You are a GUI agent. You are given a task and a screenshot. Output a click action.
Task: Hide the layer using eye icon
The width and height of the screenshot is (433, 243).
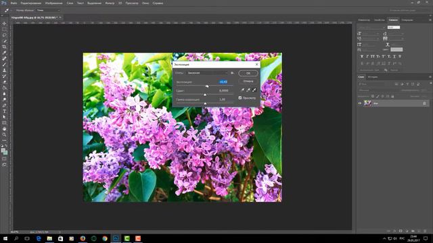pyautogui.click(x=360, y=103)
